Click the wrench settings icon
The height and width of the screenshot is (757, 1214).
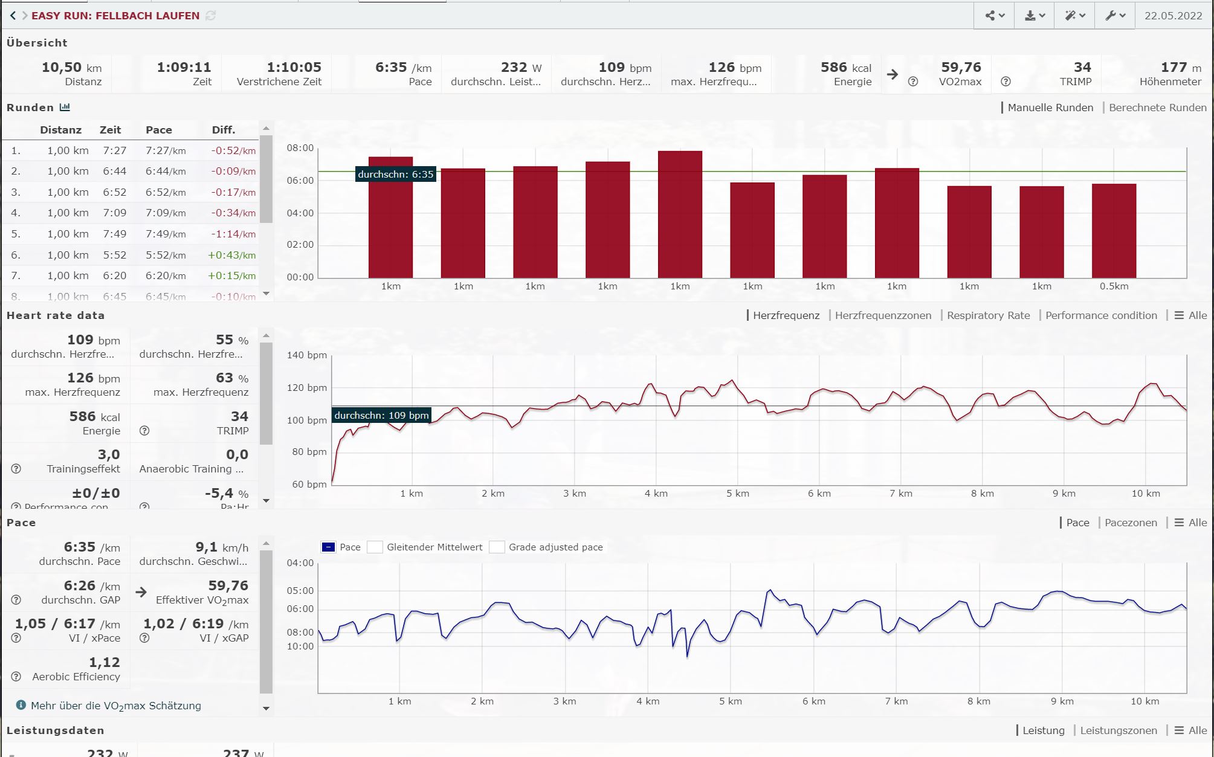[1116, 16]
